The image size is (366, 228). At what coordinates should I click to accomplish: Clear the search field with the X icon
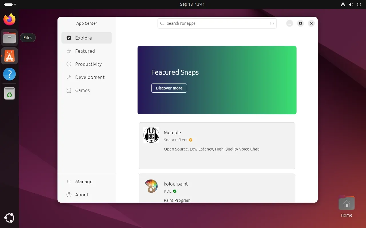pos(272,23)
